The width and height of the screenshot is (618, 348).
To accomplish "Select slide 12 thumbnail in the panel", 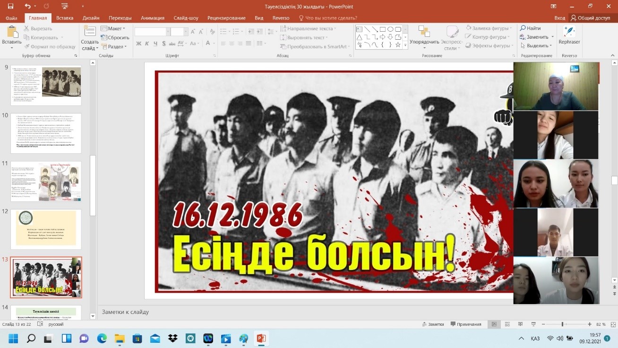I will coord(46,229).
